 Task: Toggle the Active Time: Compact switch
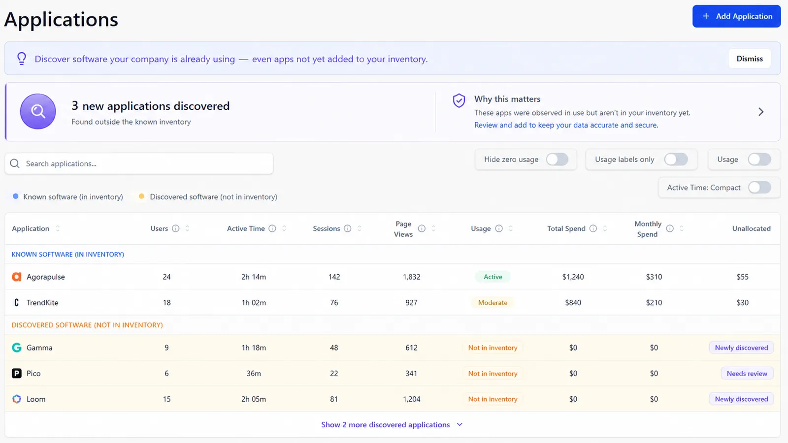[759, 188]
